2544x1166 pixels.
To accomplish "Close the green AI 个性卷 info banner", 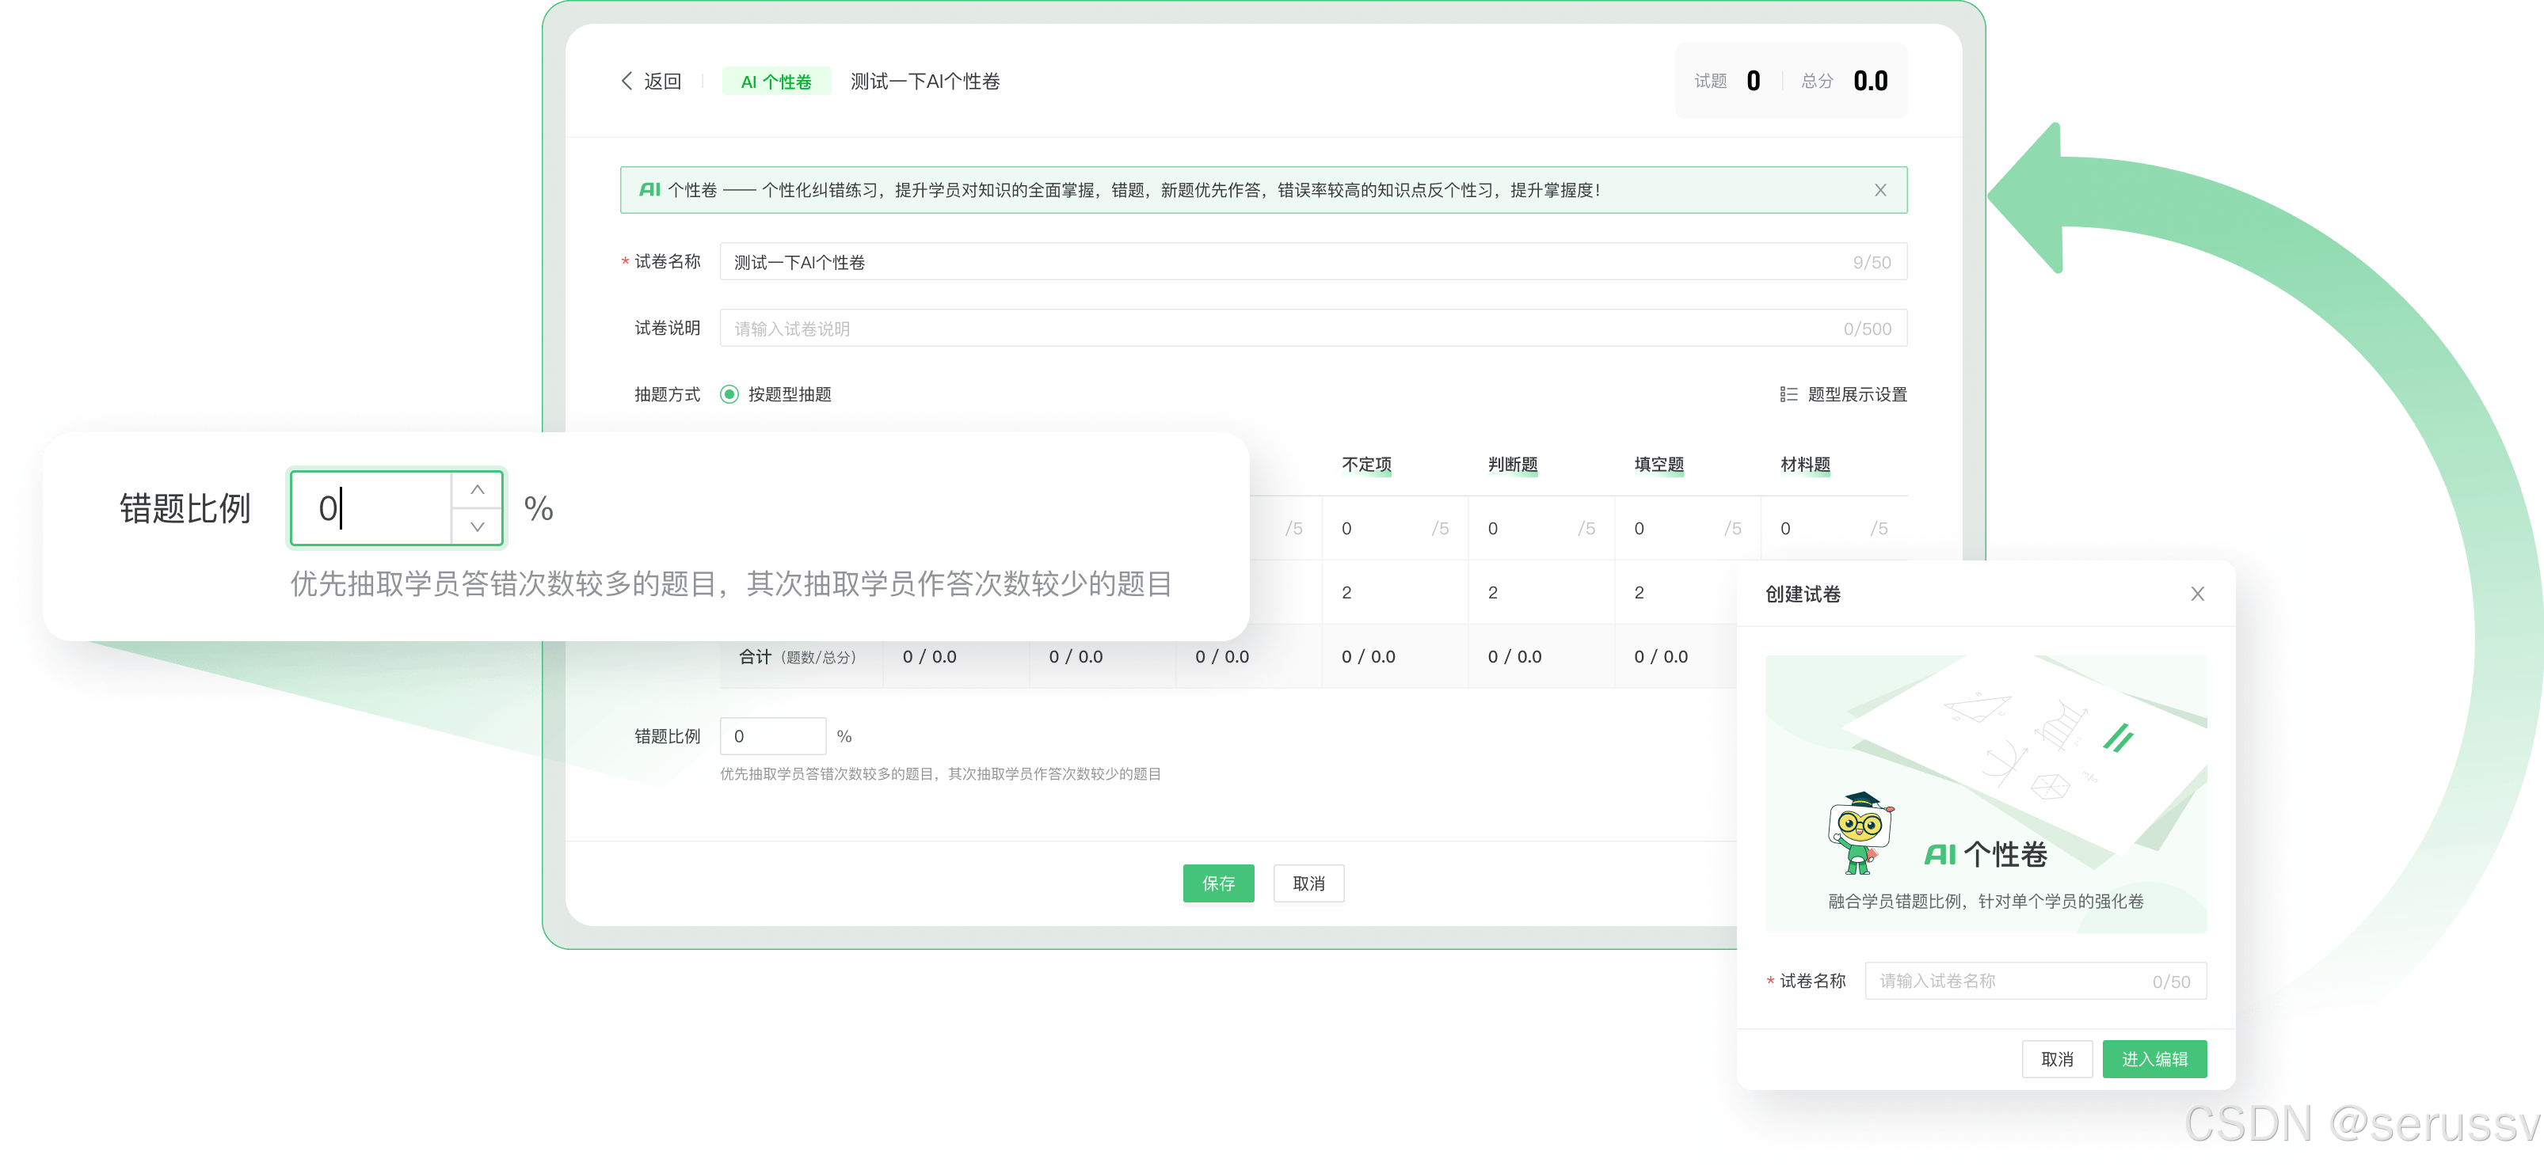I will (1879, 191).
